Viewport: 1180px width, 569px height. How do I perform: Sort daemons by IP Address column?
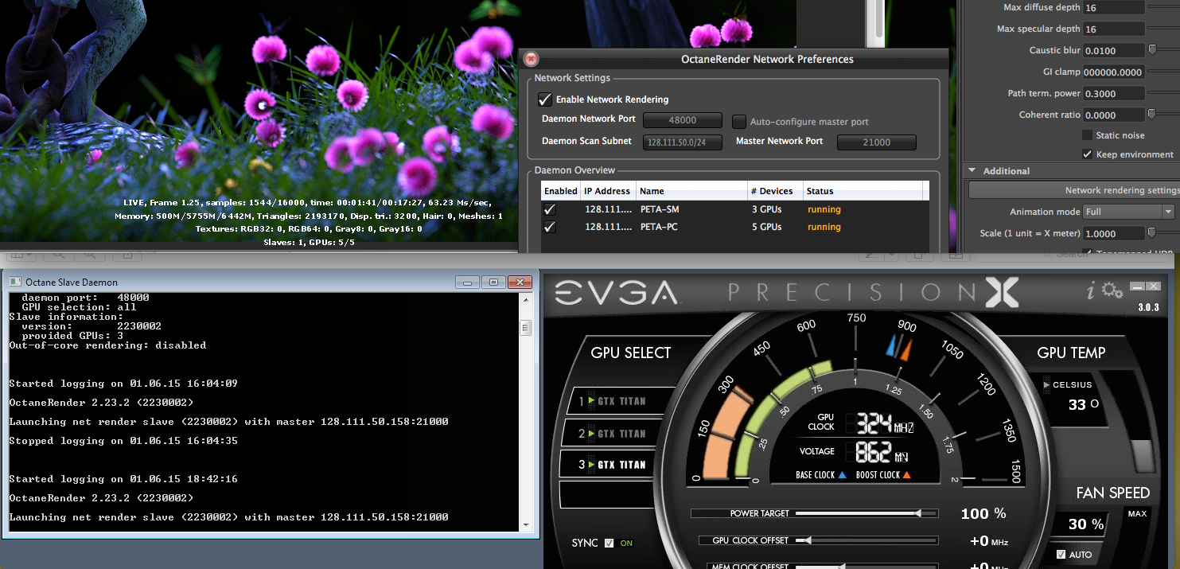point(607,191)
